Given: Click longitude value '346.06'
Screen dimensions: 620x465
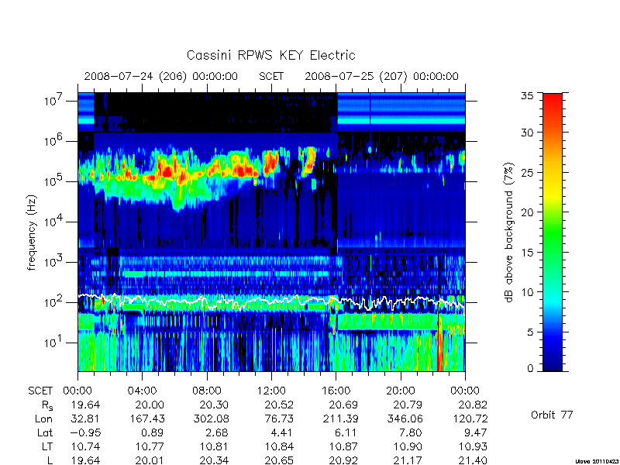Looking at the screenshot, I should 404,418.
